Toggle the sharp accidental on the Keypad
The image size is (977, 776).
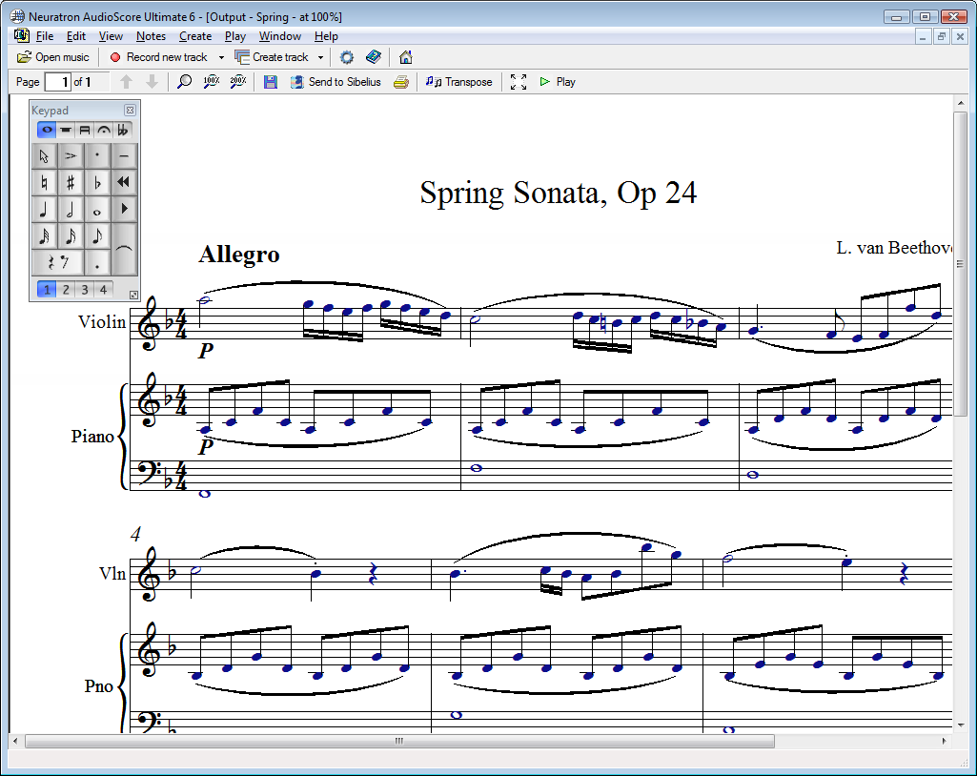[x=71, y=183]
